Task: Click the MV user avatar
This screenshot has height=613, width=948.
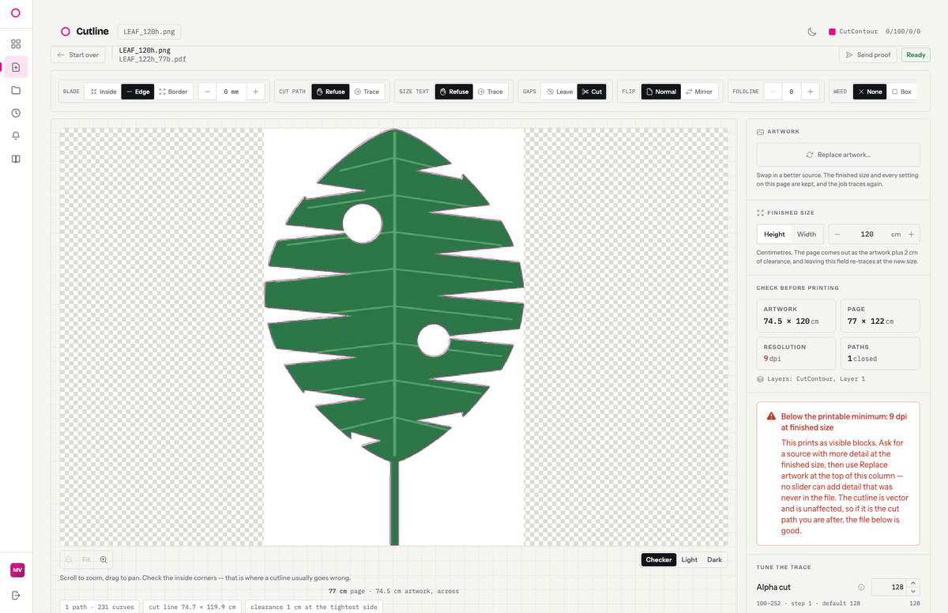Action: (17, 570)
